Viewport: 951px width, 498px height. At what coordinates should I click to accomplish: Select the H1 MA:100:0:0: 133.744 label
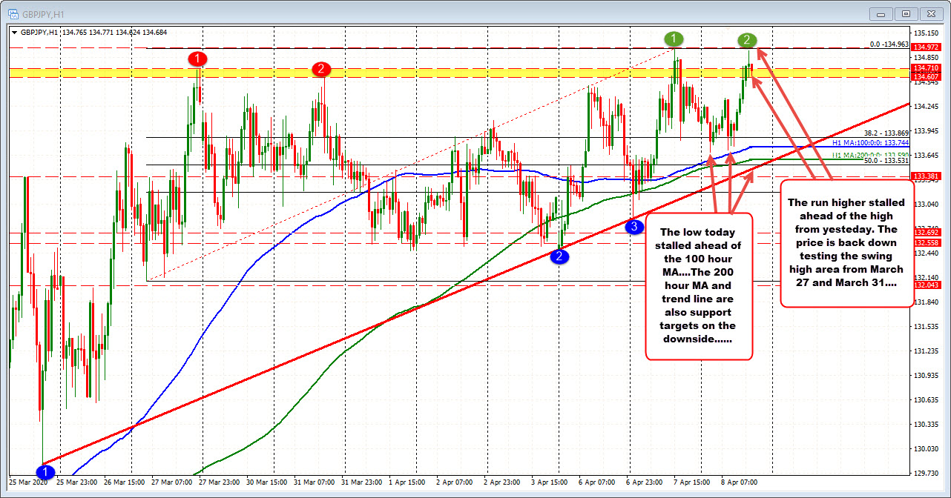point(870,142)
